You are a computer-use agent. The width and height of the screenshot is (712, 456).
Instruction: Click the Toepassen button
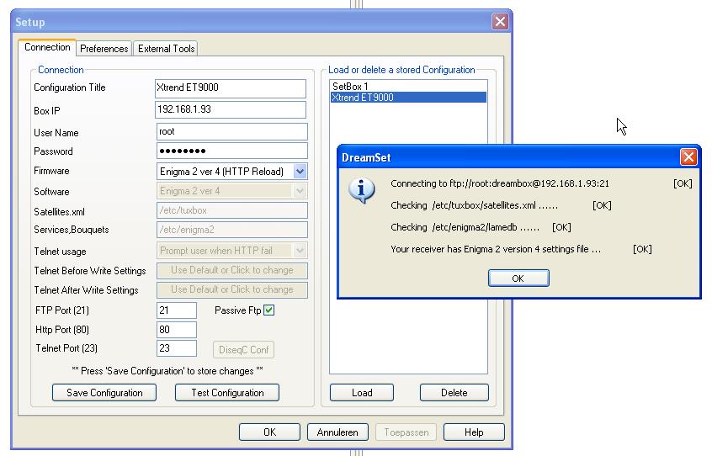click(406, 432)
